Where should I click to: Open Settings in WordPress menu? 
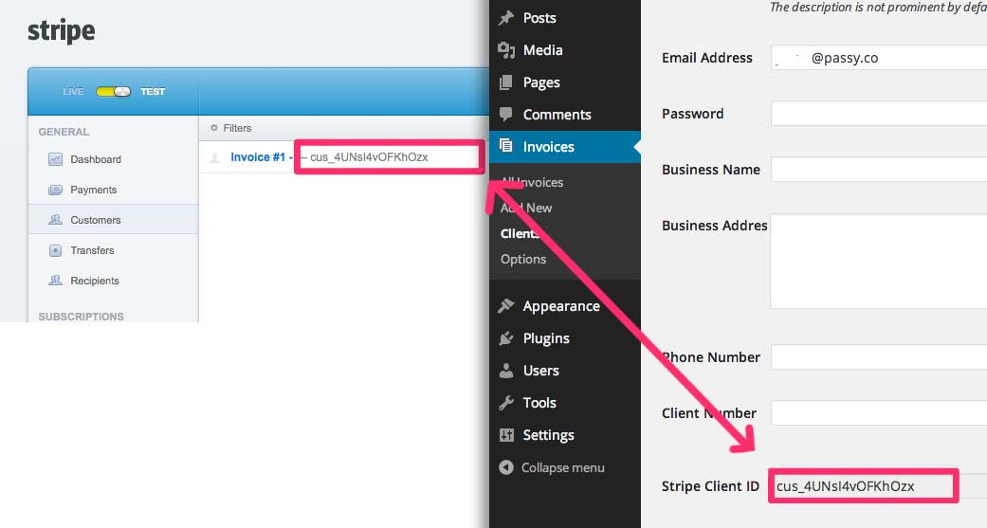coord(548,435)
